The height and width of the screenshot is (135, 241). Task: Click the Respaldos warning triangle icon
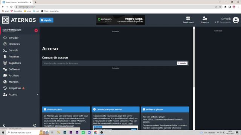point(23,88)
